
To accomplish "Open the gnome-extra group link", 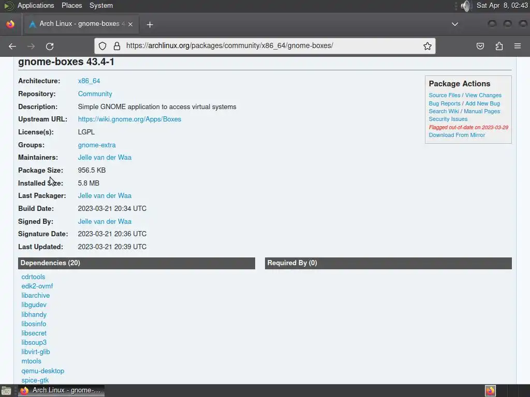I will 97,145.
